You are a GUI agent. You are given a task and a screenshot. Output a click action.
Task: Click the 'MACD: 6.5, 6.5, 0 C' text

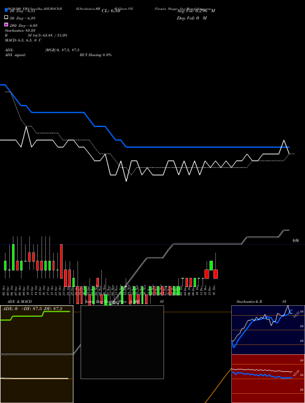pyautogui.click(x=23, y=40)
